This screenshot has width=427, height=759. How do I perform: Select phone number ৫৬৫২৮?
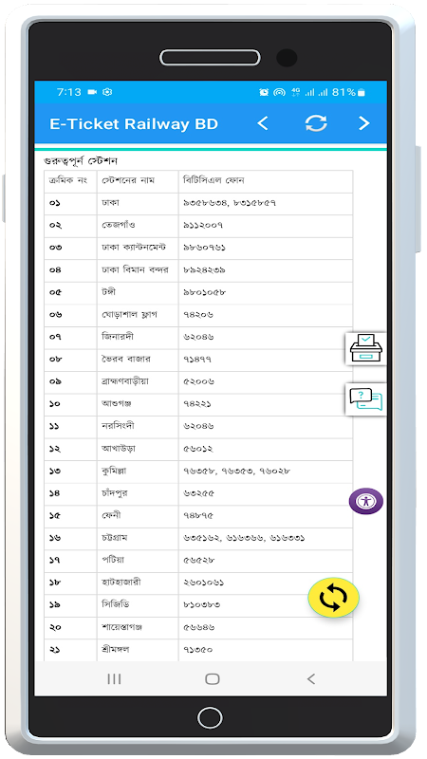click(198, 560)
